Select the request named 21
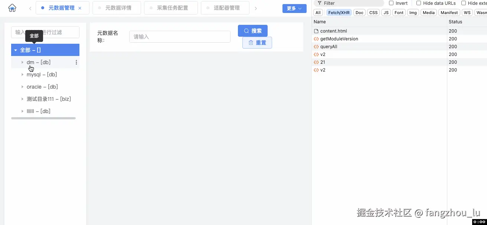This screenshot has width=487, height=225. point(399,62)
